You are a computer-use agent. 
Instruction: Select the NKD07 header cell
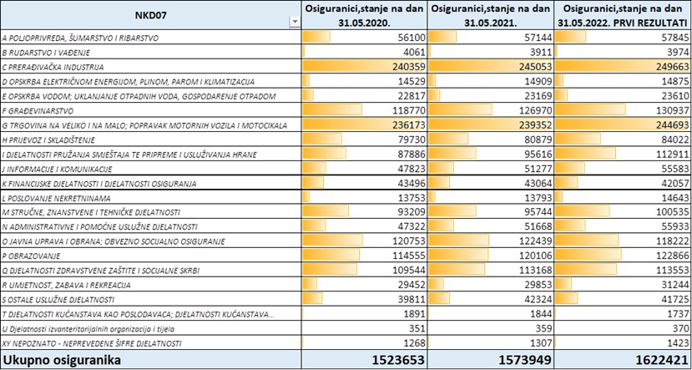[151, 15]
